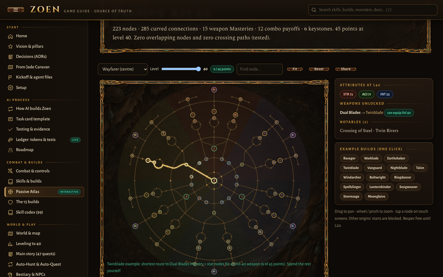443x277 pixels.
Task: Click the Level slider handle
Action: (198, 69)
